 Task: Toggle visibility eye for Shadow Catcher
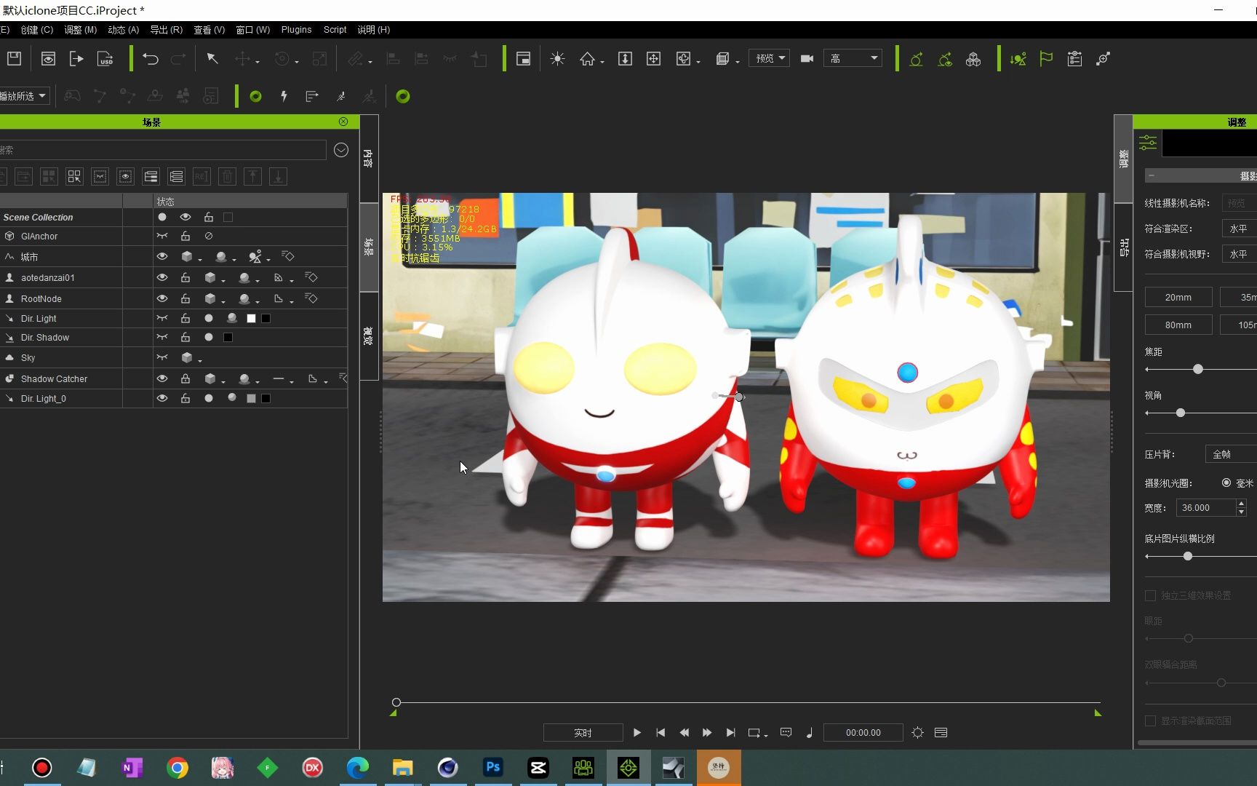click(x=162, y=378)
